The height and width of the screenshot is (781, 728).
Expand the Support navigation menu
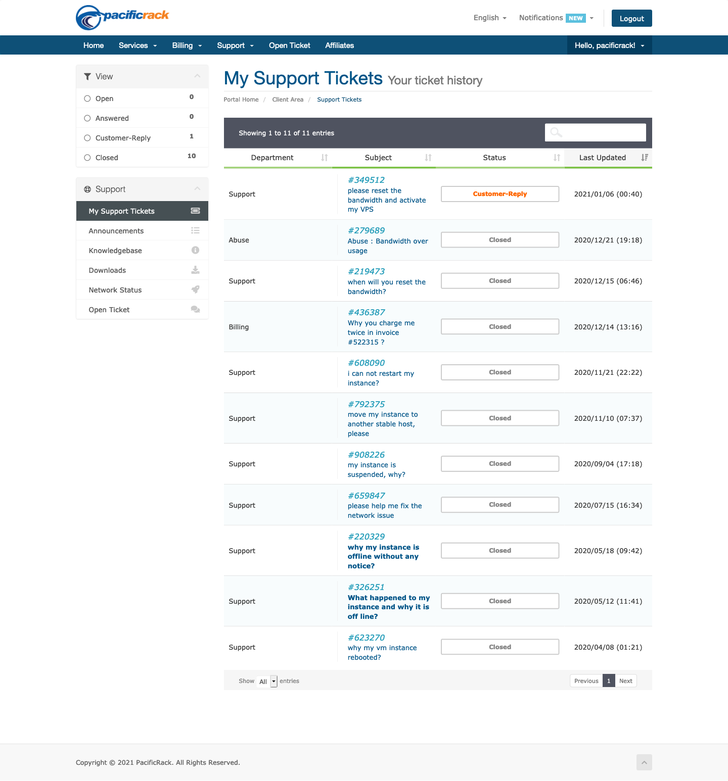(235, 45)
